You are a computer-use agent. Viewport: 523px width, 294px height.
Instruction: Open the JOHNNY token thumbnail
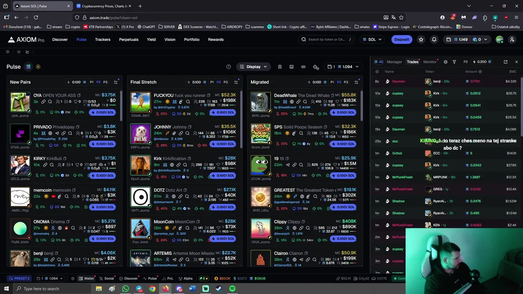pyautogui.click(x=141, y=134)
